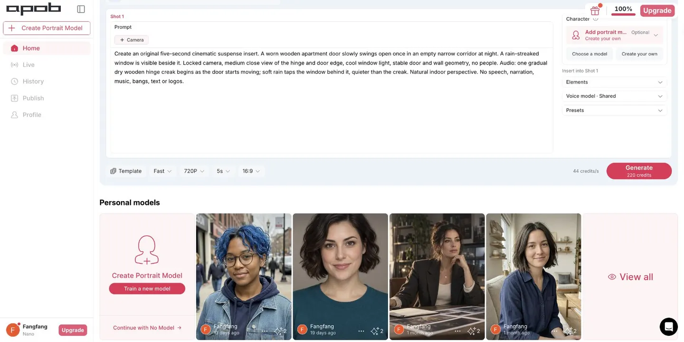Follow Continue with No Model link
This screenshot has width=684, height=342.
tap(147, 328)
